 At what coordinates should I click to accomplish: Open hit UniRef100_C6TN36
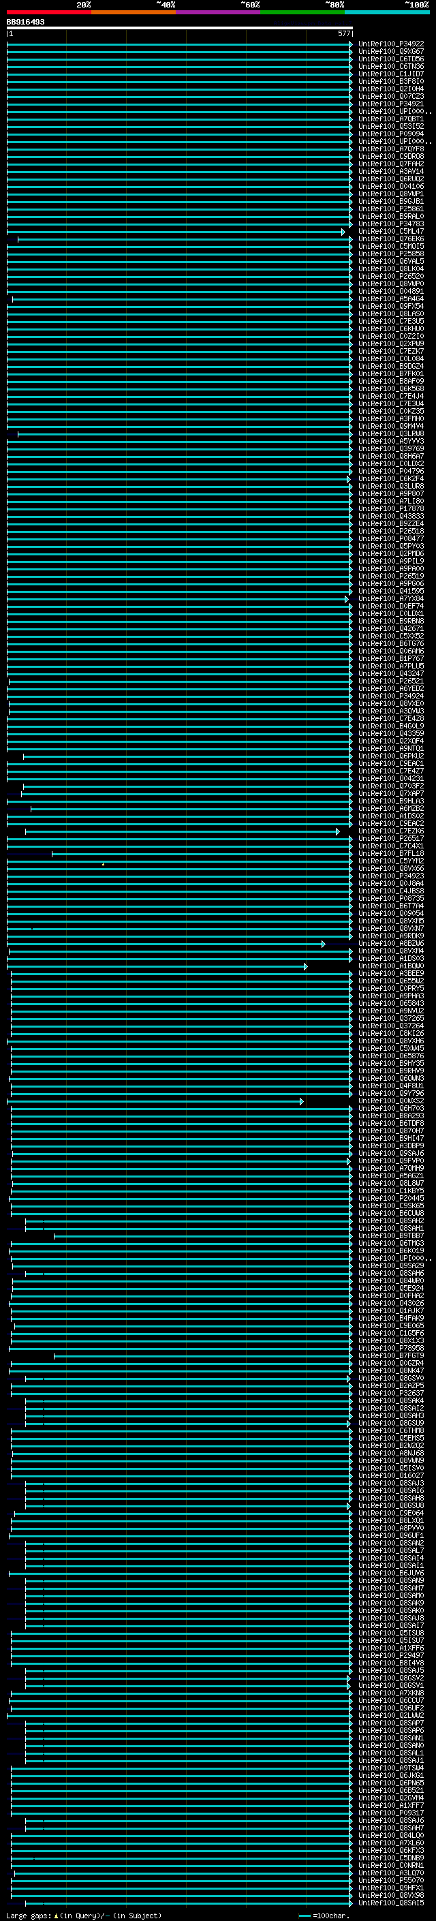click(390, 66)
